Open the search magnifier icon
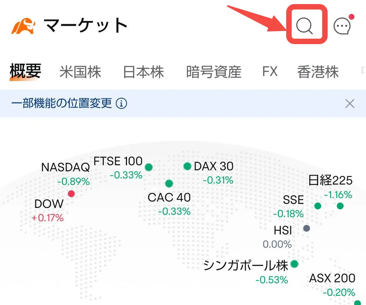The height and width of the screenshot is (305, 366). [x=305, y=26]
